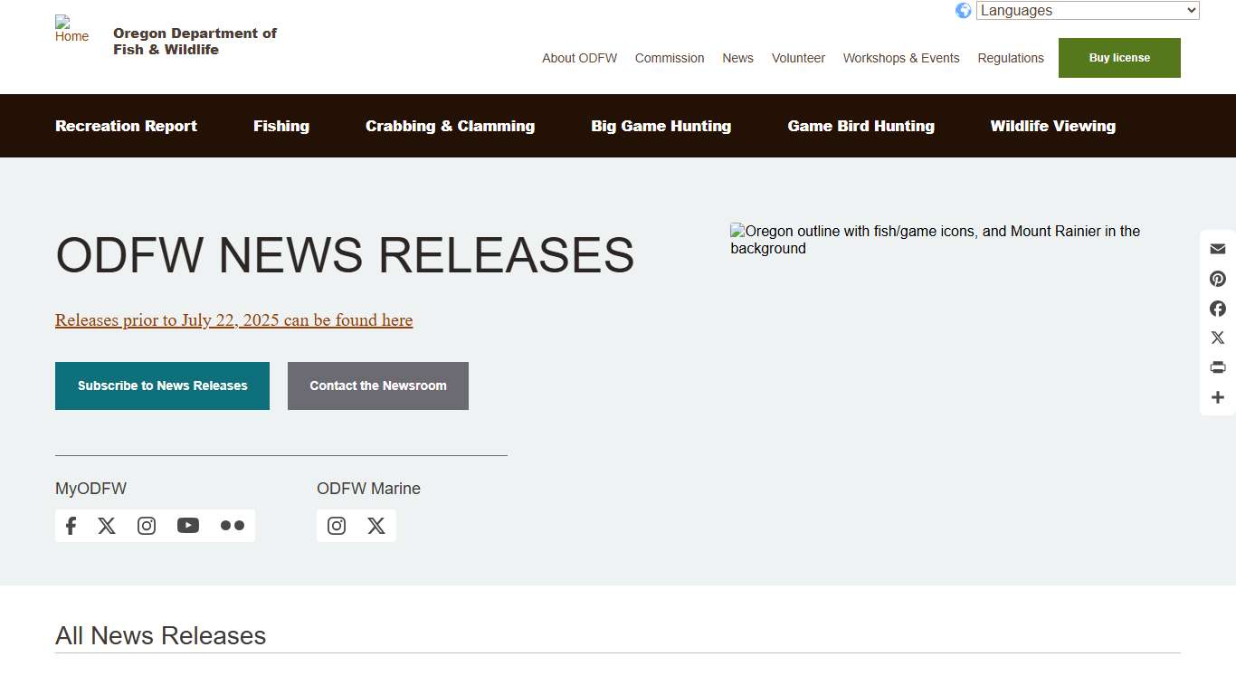Select the News menu item
The height and width of the screenshot is (695, 1236).
point(737,58)
